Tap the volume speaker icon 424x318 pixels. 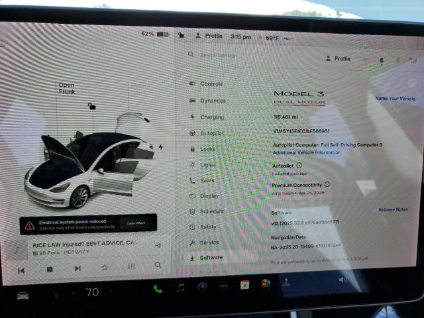click(x=343, y=280)
